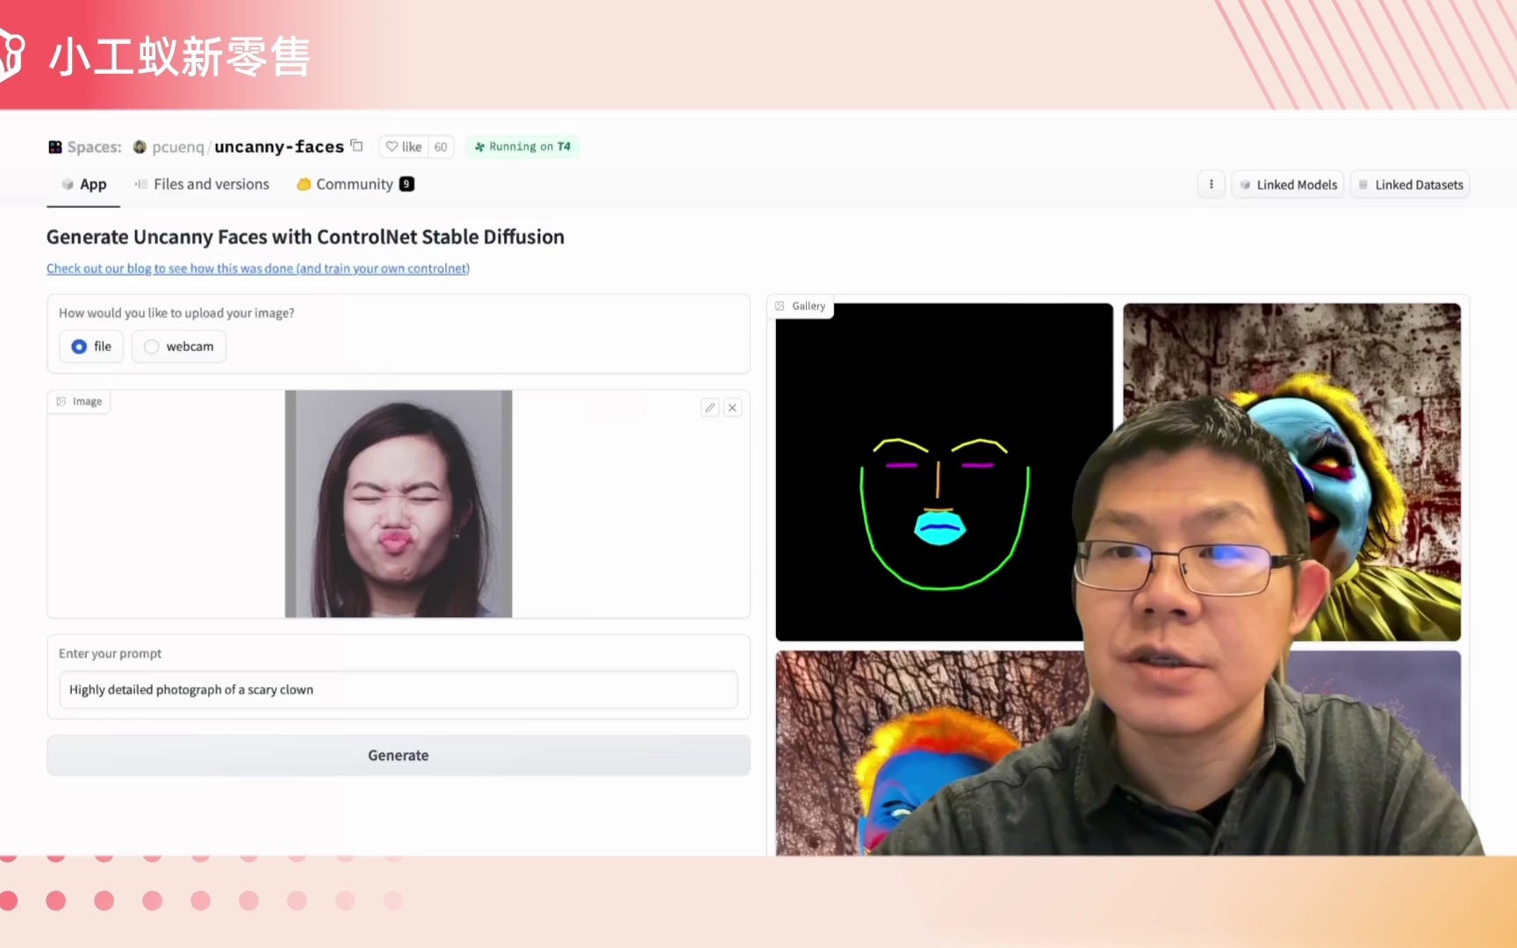Viewport: 1517px width, 948px height.
Task: Follow the blog link about training controlnet
Action: pyautogui.click(x=258, y=269)
